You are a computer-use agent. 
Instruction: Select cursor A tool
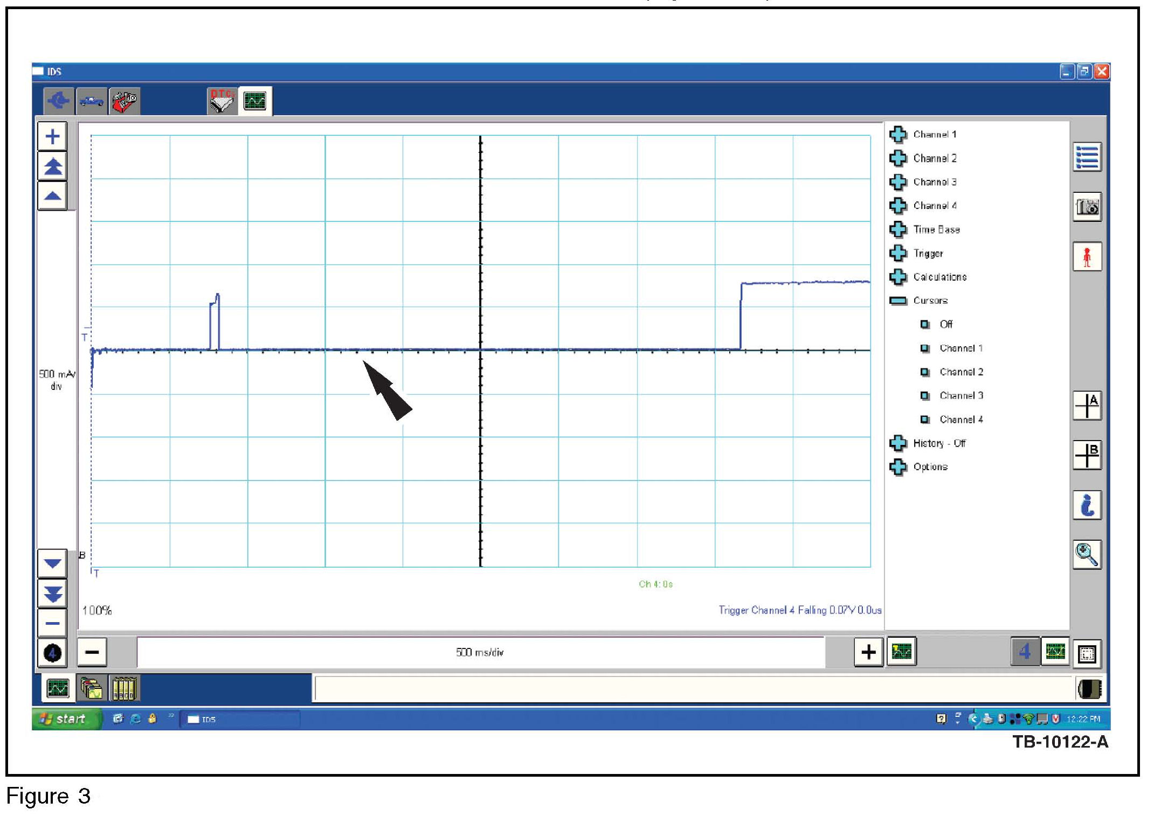tap(1087, 405)
